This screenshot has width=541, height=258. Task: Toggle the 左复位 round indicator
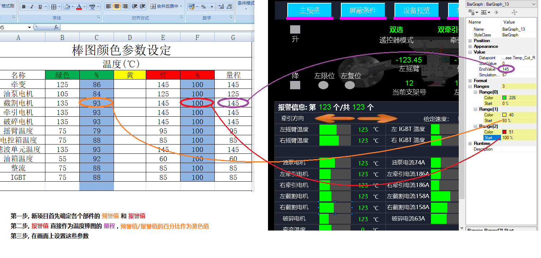tap(349, 85)
